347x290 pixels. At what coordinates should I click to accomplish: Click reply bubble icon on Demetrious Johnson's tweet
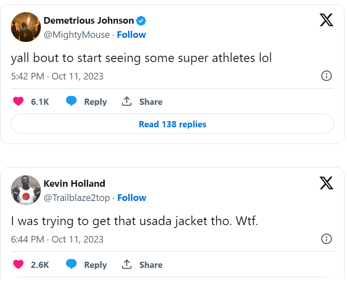(x=71, y=102)
